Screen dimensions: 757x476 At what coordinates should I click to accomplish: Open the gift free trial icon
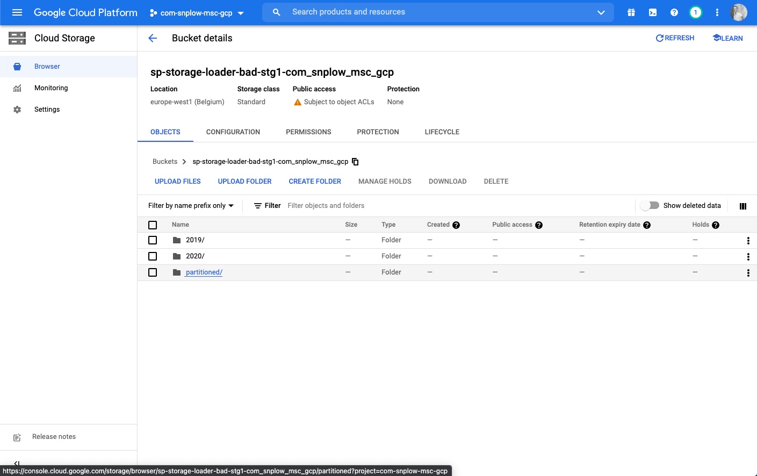pyautogui.click(x=631, y=12)
